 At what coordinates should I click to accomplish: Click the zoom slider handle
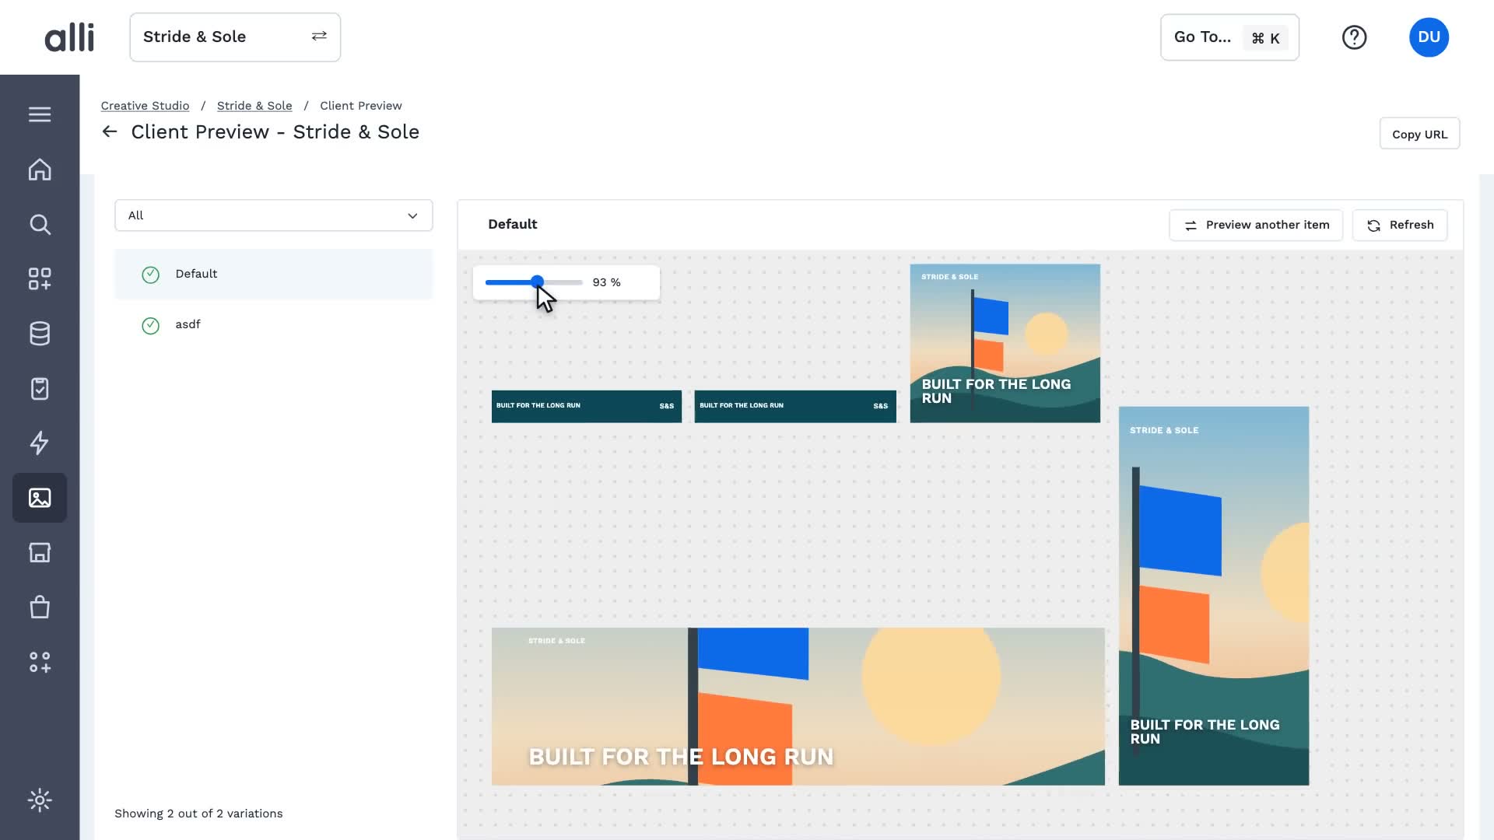537,282
